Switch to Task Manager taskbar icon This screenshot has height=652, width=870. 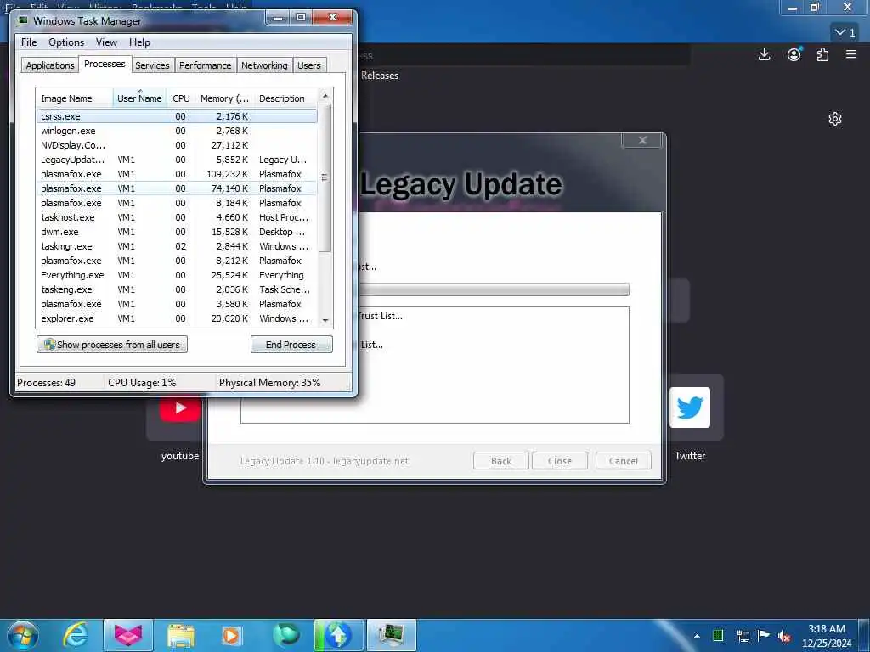392,635
